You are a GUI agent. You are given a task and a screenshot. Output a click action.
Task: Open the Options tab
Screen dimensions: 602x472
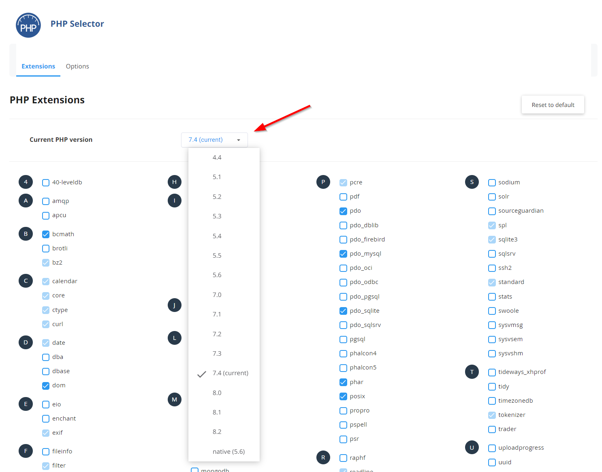coord(77,66)
